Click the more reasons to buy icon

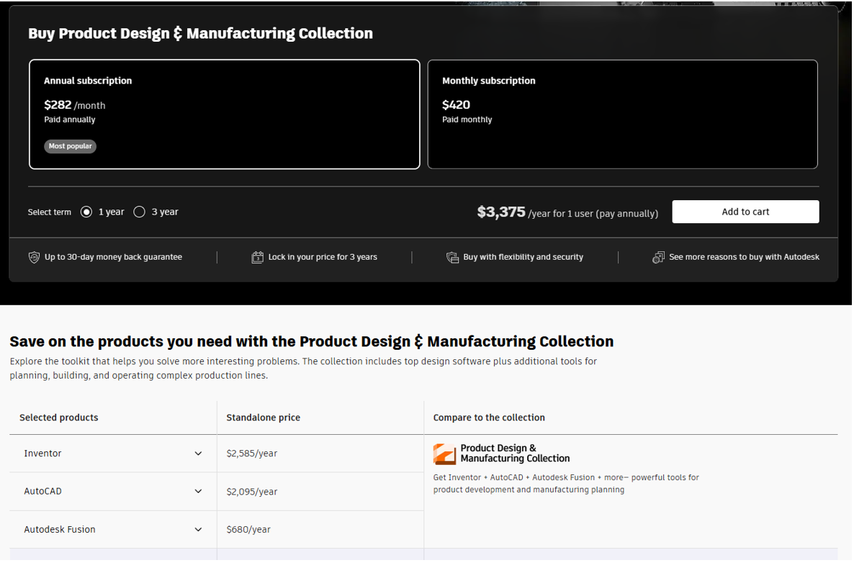[658, 257]
